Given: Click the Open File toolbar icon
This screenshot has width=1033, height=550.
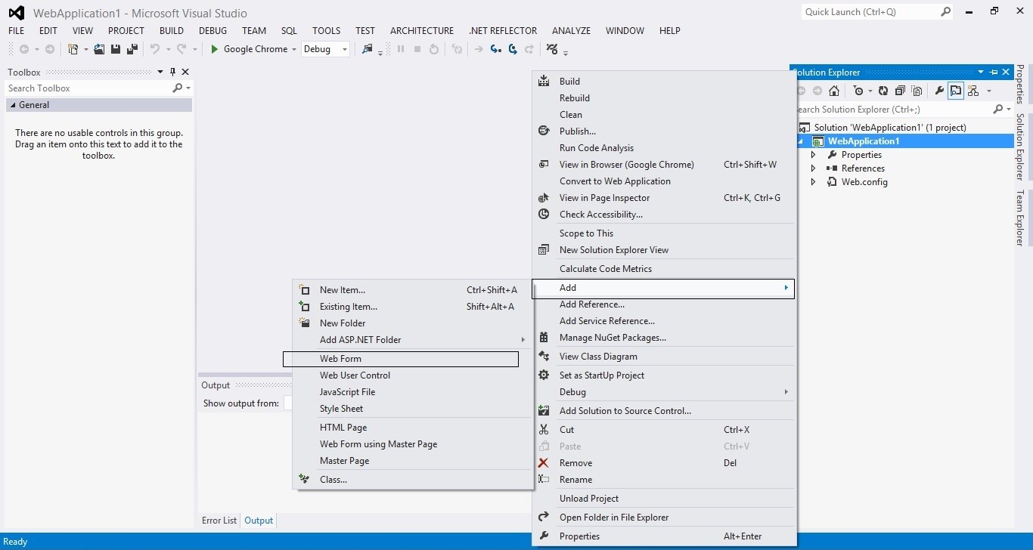Looking at the screenshot, I should click(x=98, y=49).
